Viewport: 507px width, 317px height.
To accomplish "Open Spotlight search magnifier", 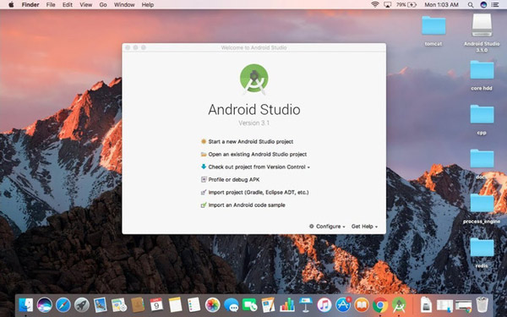I will 471,4.
